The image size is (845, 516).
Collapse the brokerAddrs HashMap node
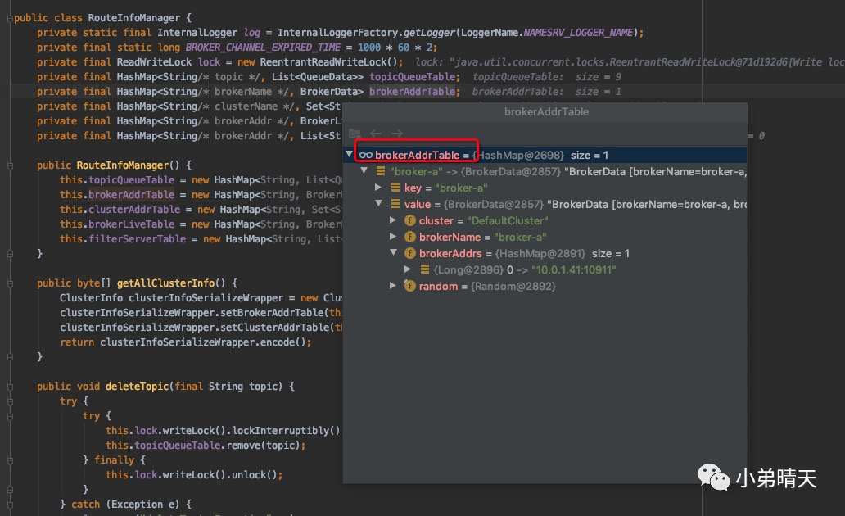pos(394,254)
